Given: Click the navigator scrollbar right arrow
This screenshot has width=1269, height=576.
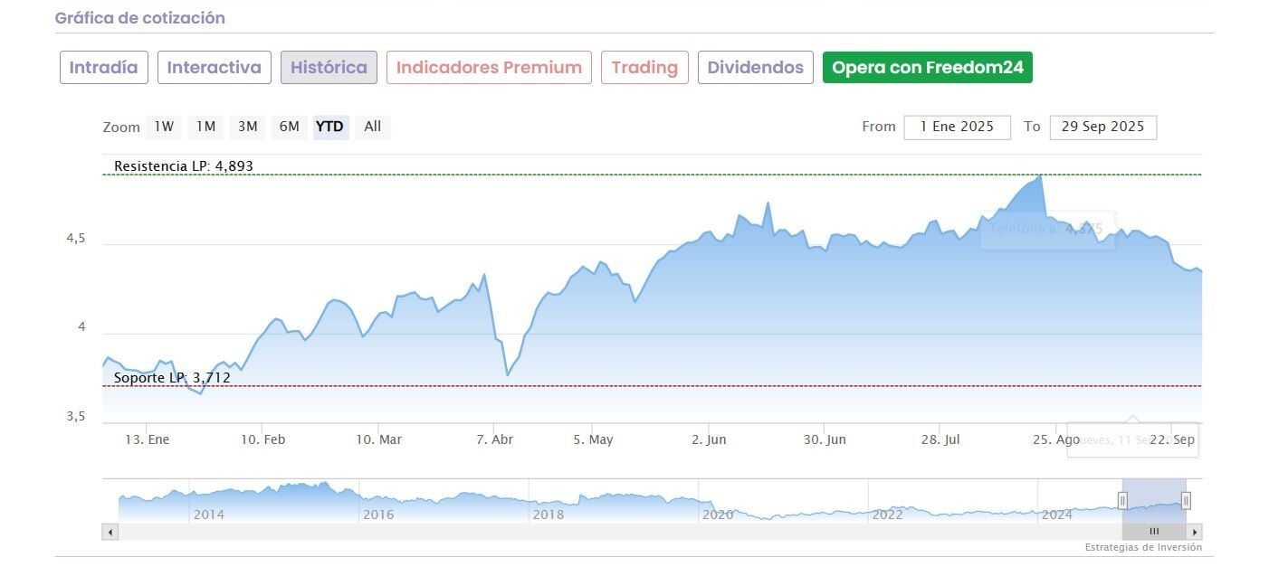Looking at the screenshot, I should [x=1195, y=532].
